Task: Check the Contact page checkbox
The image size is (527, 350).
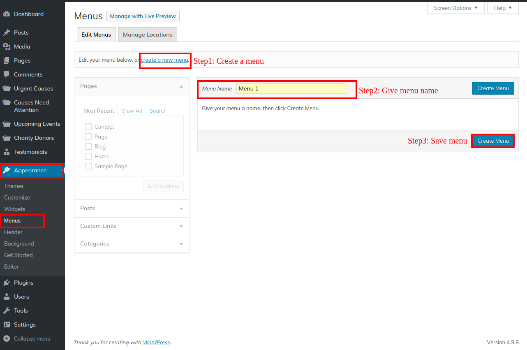Action: coord(88,127)
